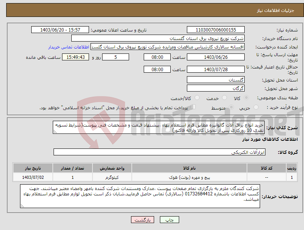
Task: Click the item name cell پیچ و مهره (بولت) هوک
Action: click(189, 177)
